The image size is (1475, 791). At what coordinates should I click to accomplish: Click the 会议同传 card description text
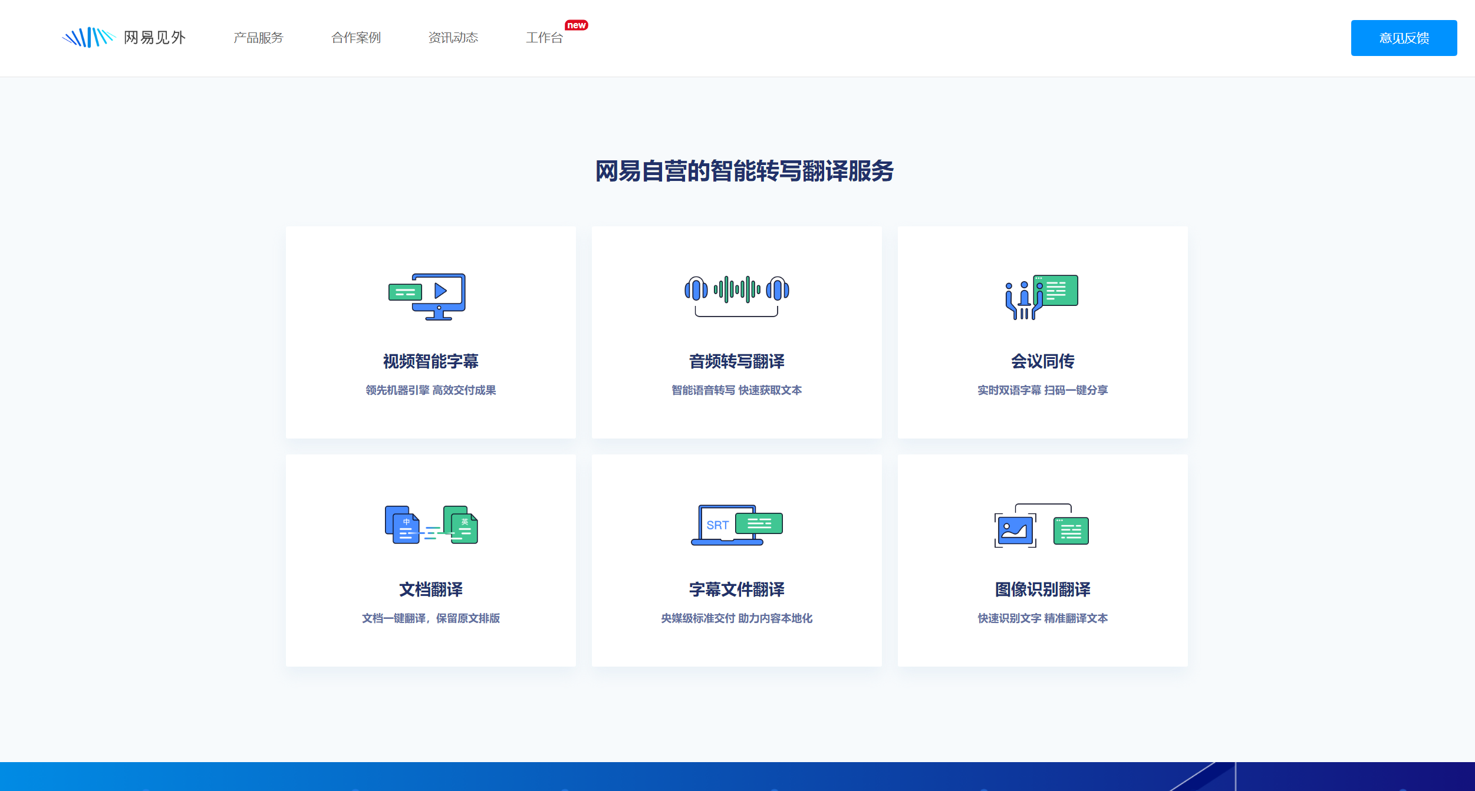point(1042,390)
